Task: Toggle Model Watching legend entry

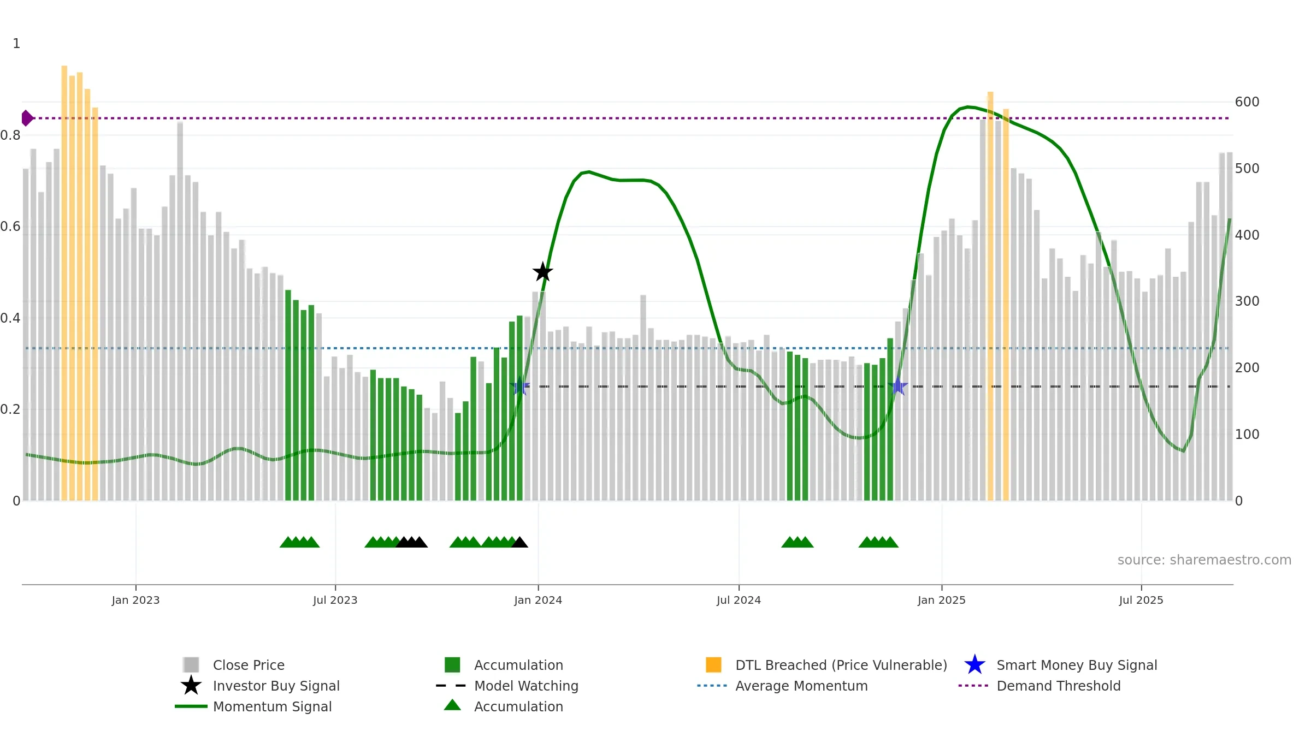Action: pos(507,686)
